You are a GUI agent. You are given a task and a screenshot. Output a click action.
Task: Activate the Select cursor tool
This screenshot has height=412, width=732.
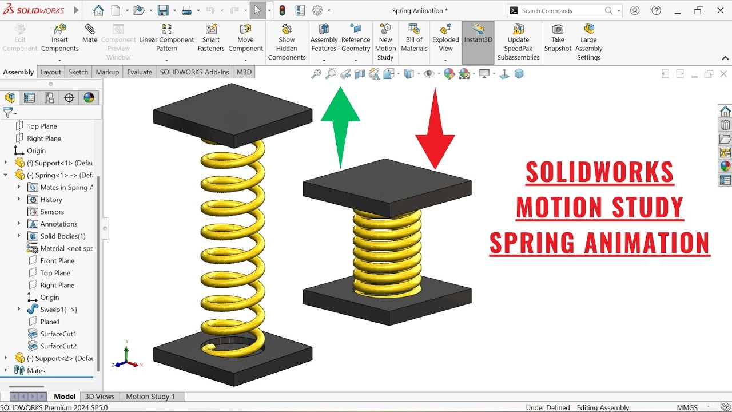click(257, 10)
